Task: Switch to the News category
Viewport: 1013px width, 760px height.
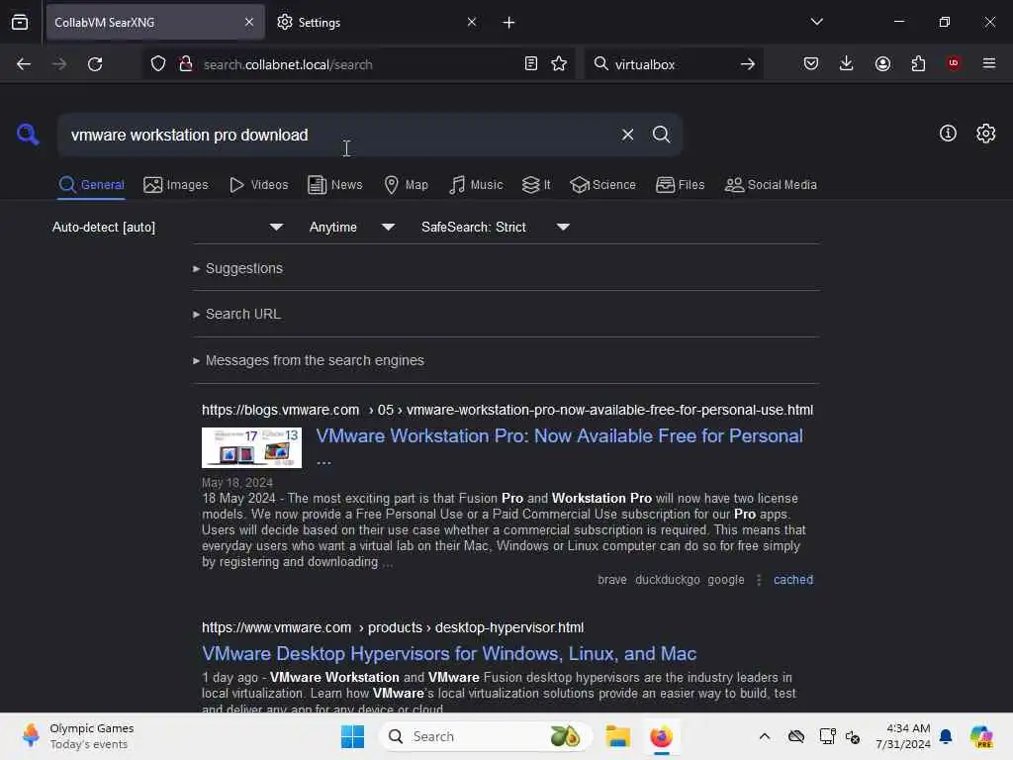Action: point(335,185)
